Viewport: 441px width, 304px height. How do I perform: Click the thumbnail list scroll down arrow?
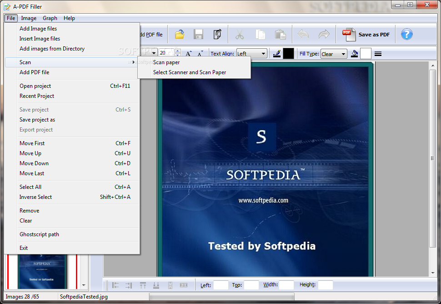point(84,285)
